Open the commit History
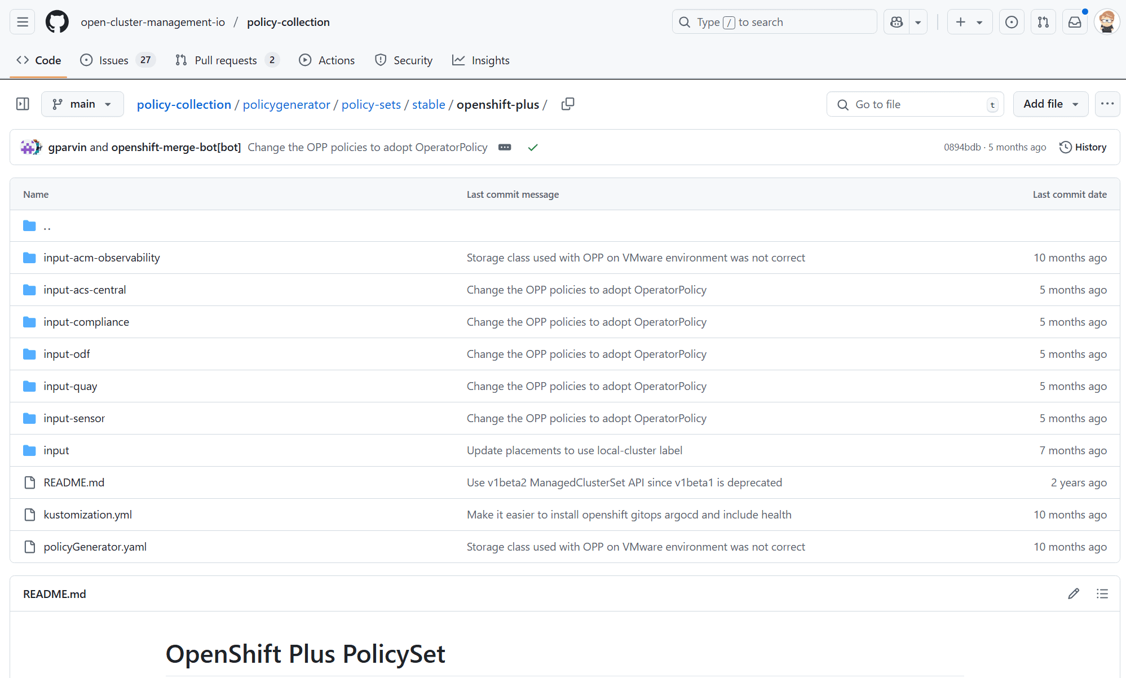 pos(1083,147)
